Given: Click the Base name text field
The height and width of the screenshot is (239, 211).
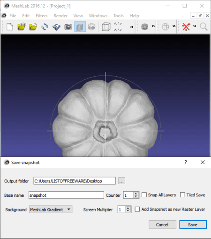Looking at the screenshot, I should [66, 195].
